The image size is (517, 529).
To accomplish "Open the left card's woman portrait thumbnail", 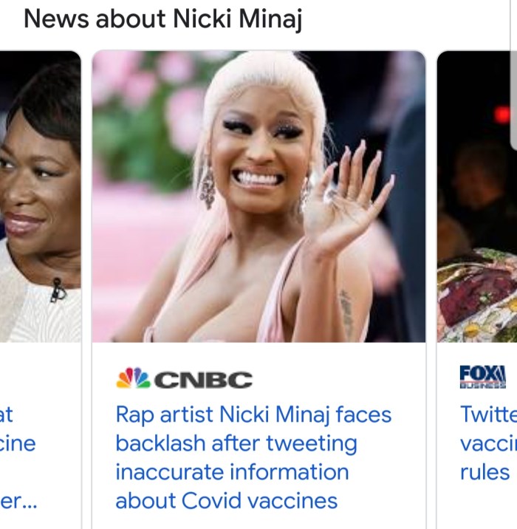I will (40, 197).
